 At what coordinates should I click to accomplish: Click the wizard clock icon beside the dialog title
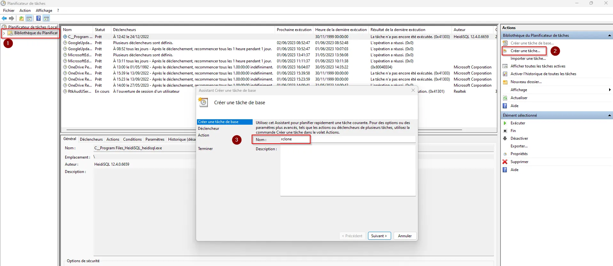point(203,102)
